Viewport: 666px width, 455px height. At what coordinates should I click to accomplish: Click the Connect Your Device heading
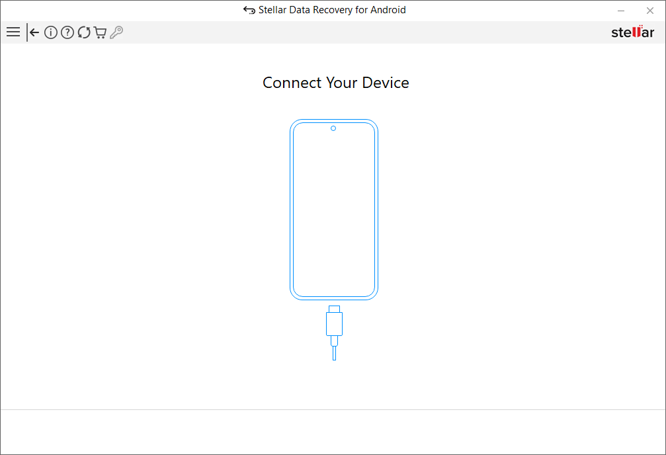click(335, 83)
